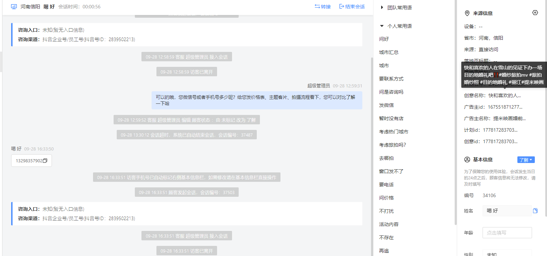This screenshot has width=547, height=256.
Task: Click session timer 会话时间 00:00:56
Action: point(79,7)
